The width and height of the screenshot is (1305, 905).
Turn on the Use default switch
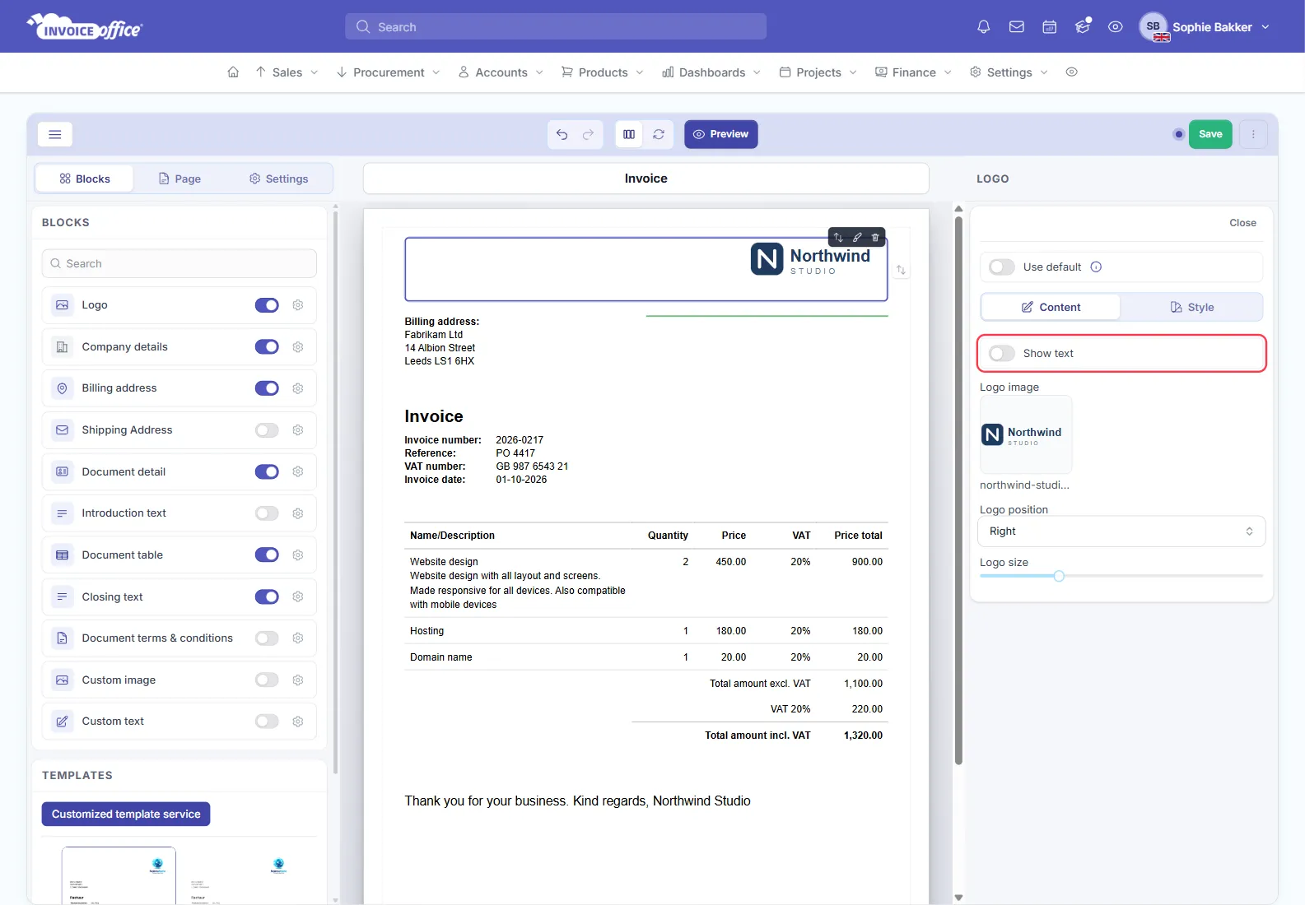pyautogui.click(x=1002, y=267)
